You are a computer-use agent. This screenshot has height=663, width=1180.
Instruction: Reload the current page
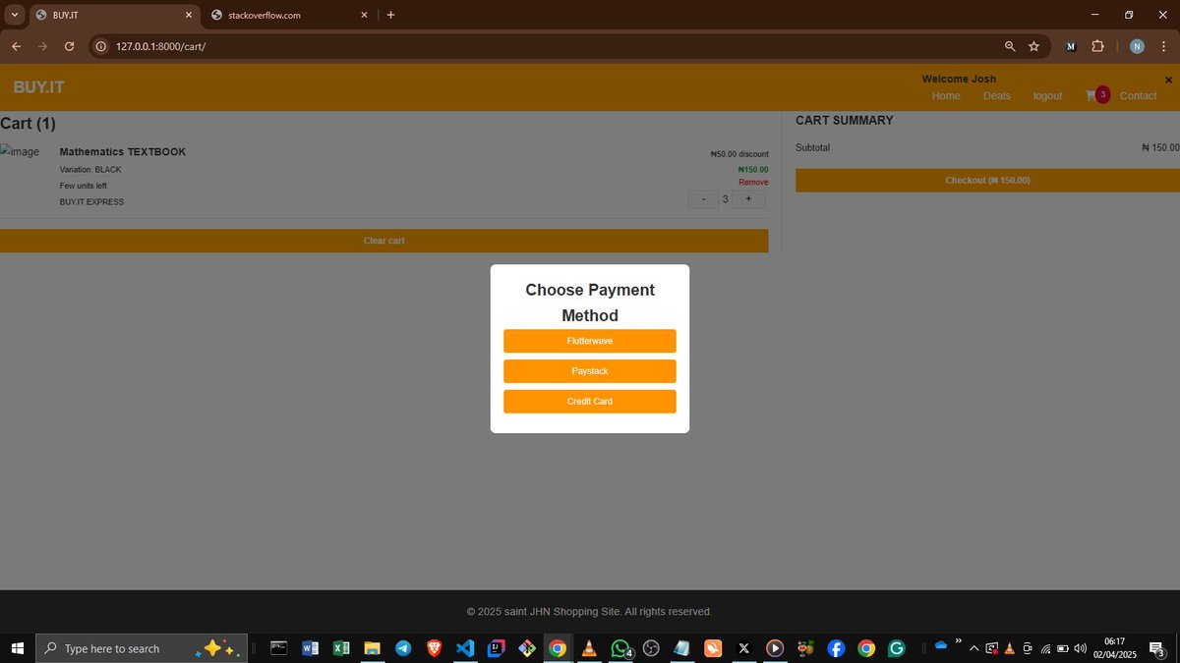pyautogui.click(x=69, y=46)
